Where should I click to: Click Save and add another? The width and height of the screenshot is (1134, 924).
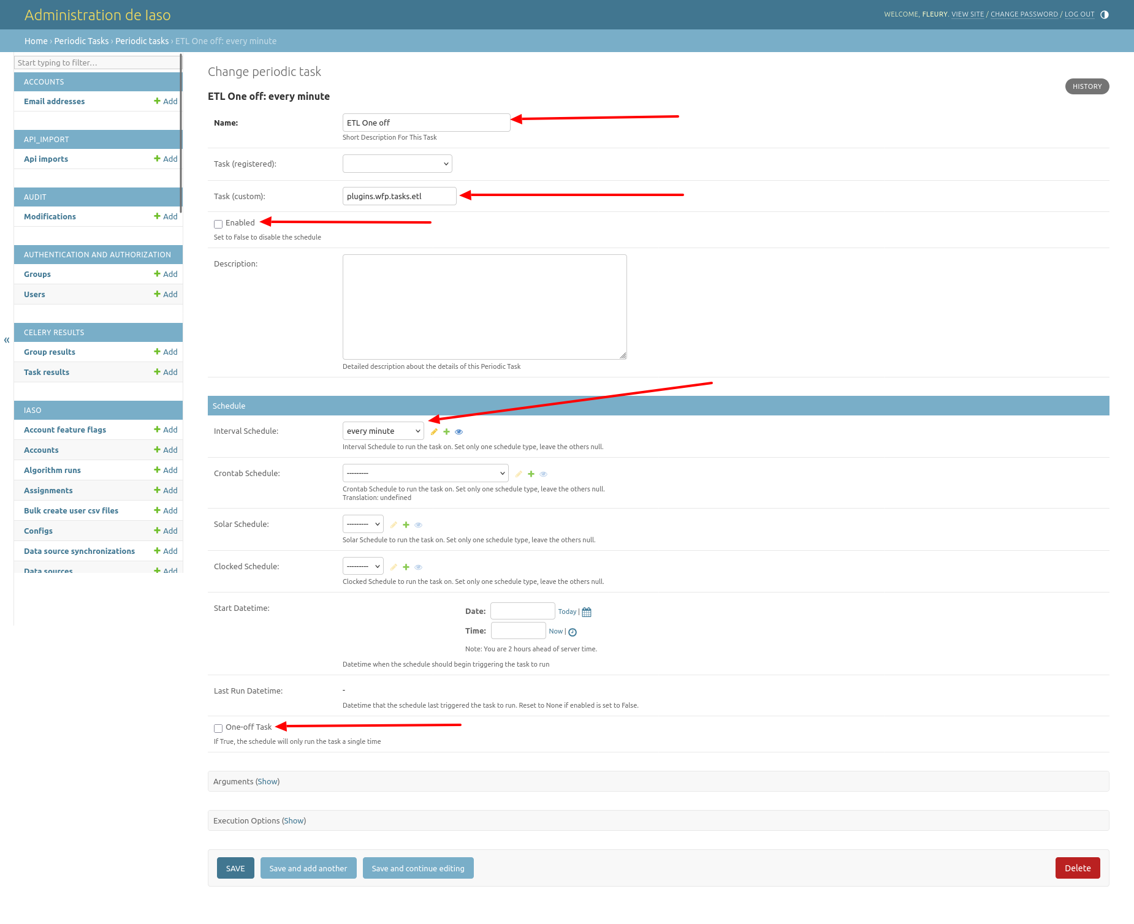pyautogui.click(x=308, y=868)
